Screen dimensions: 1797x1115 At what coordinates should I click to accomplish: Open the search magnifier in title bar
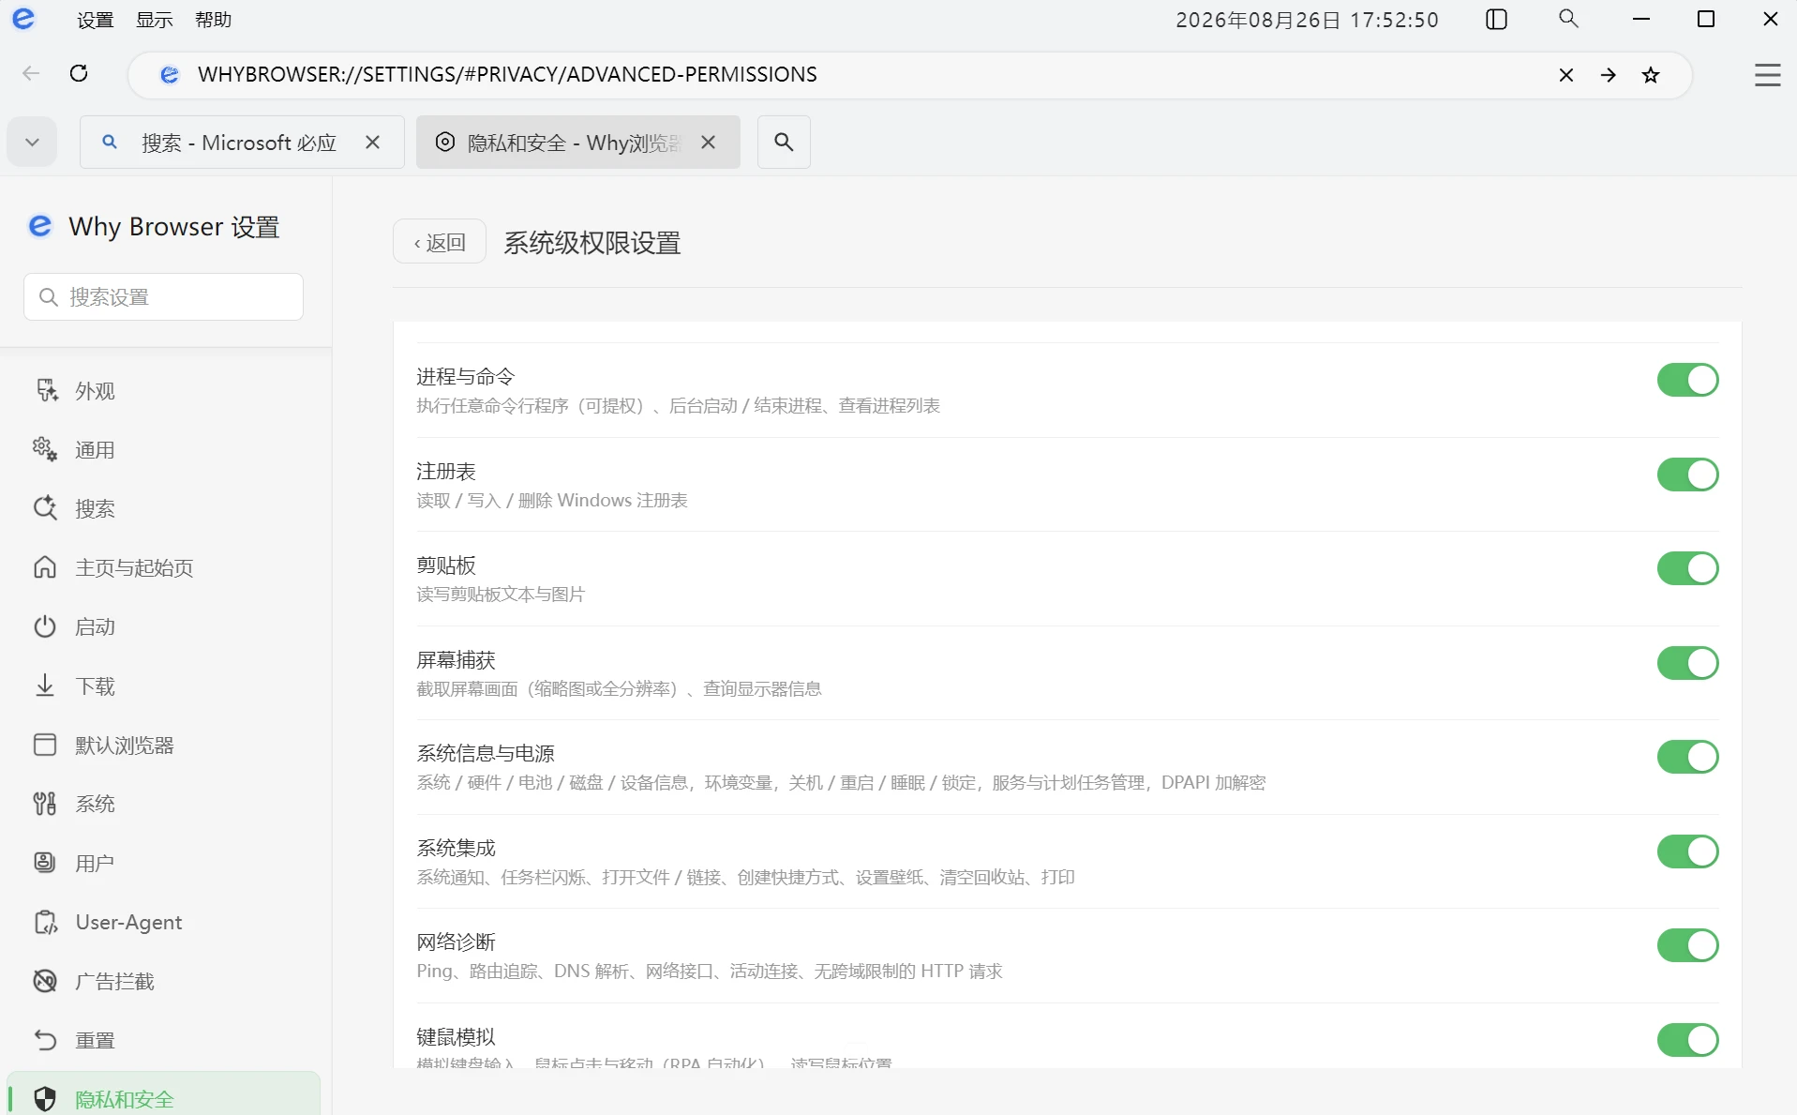(1568, 19)
